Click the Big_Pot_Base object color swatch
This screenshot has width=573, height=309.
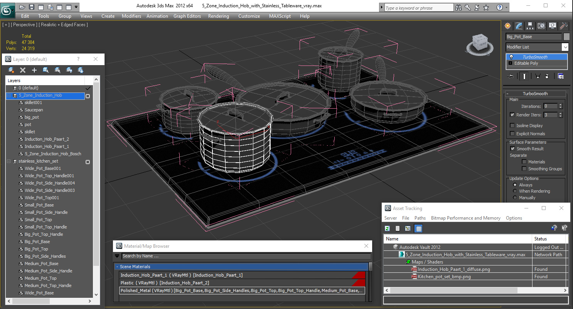tap(566, 37)
